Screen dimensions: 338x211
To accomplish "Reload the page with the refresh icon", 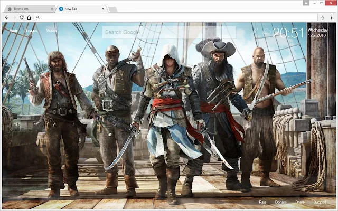I will [22, 17].
